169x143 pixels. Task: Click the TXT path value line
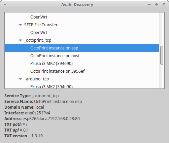click(16, 124)
